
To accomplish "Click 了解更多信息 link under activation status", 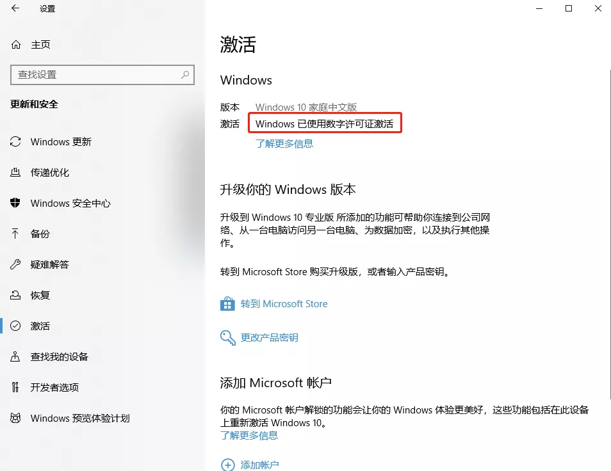I will (x=284, y=144).
